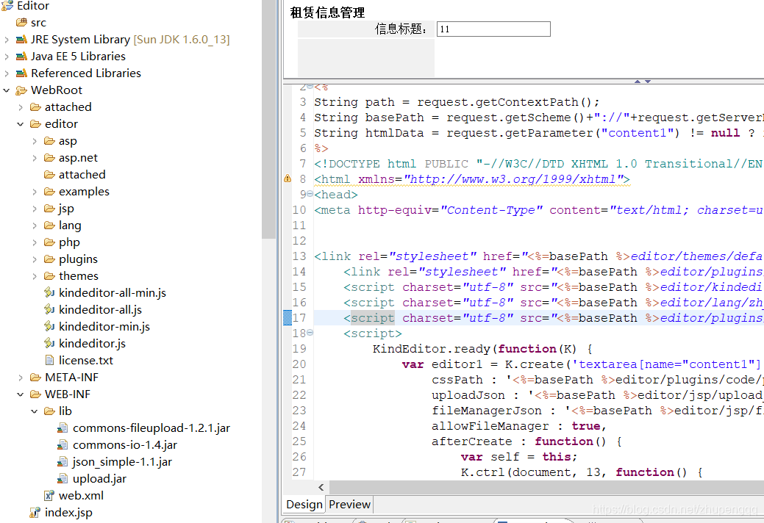764x523 pixels.
Task: Collapse the lib folder
Action: pyautogui.click(x=35, y=411)
